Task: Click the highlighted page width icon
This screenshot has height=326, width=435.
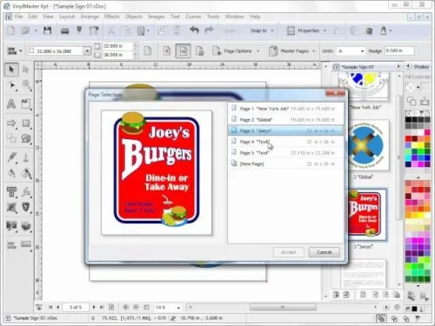Action: (x=184, y=51)
